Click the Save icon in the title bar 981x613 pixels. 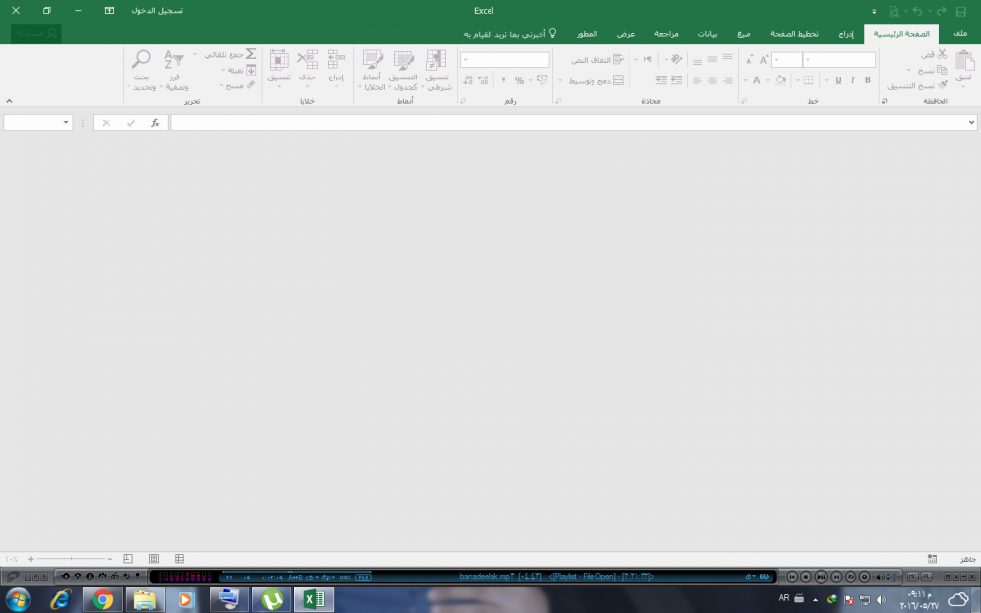pyautogui.click(x=961, y=11)
